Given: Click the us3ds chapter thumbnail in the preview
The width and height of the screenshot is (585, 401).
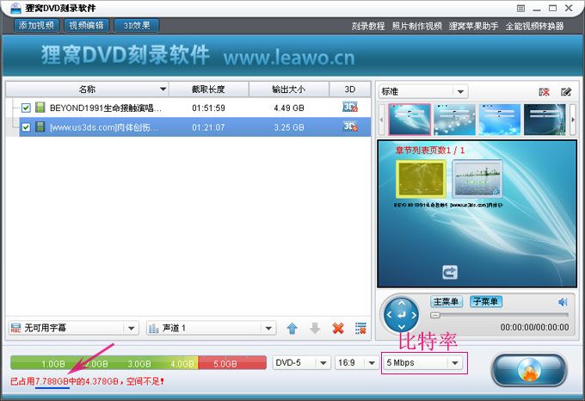Looking at the screenshot, I should pos(477,179).
